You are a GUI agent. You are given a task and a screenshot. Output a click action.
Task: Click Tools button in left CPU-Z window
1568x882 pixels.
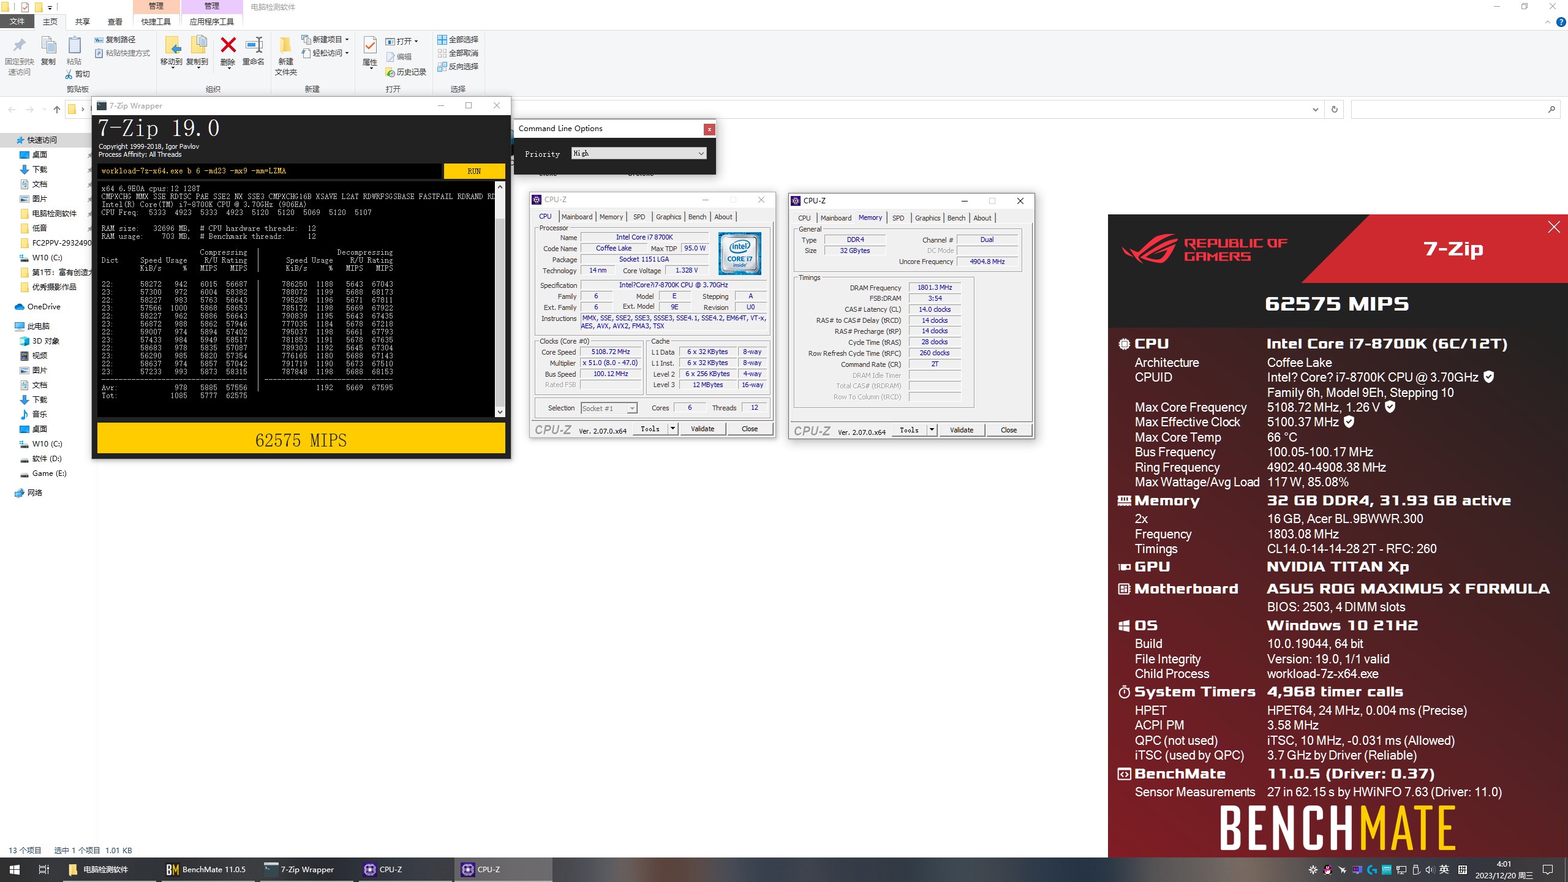click(650, 429)
